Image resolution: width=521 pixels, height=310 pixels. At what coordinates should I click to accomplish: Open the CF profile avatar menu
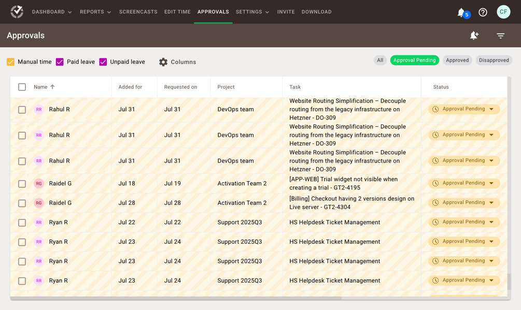click(x=503, y=11)
